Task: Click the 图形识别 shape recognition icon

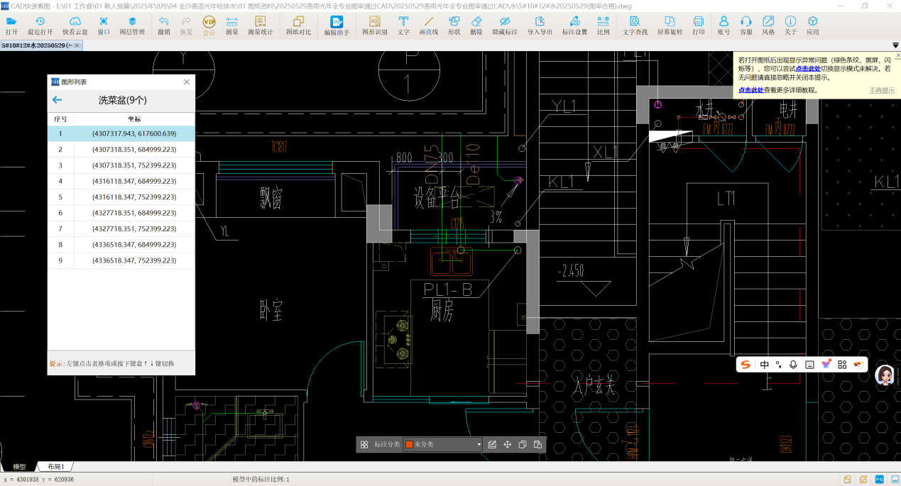Action: pyautogui.click(x=374, y=26)
